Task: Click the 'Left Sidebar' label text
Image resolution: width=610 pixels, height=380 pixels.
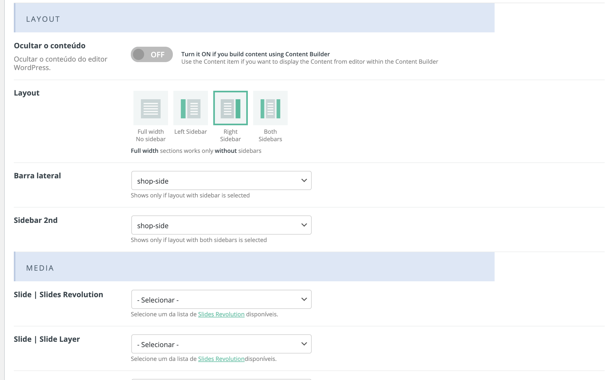Action: click(x=191, y=132)
